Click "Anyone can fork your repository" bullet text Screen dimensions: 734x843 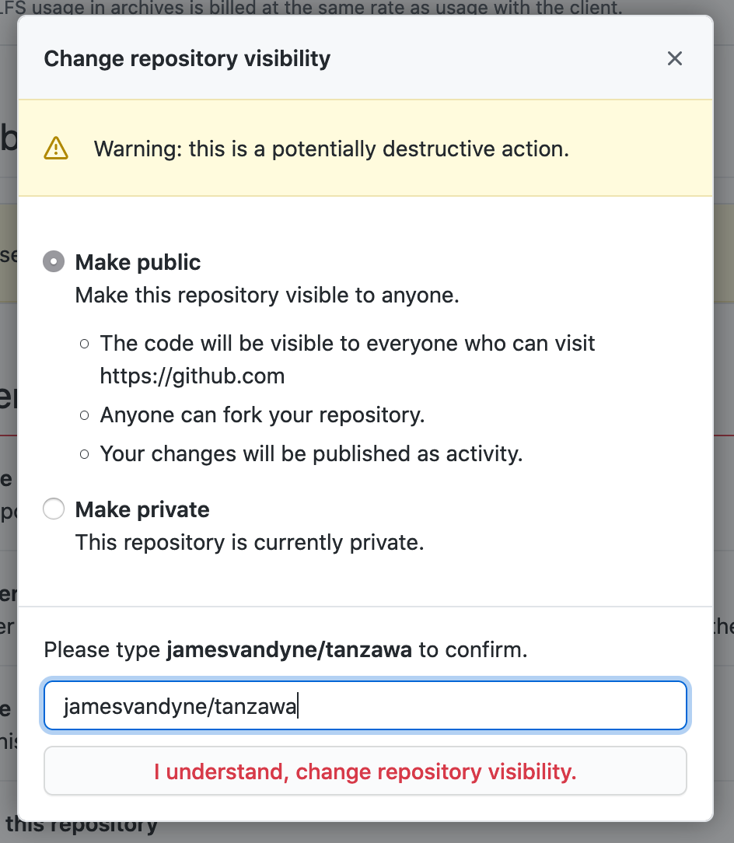click(262, 415)
